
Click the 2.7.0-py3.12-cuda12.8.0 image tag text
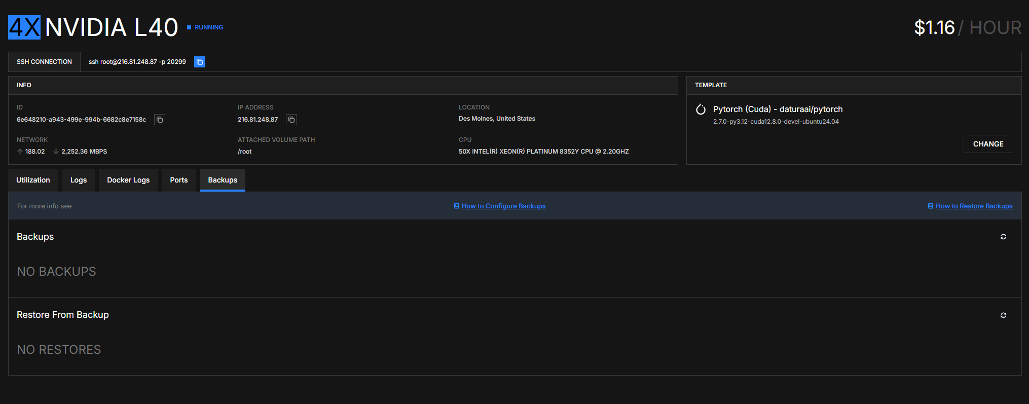(x=776, y=122)
